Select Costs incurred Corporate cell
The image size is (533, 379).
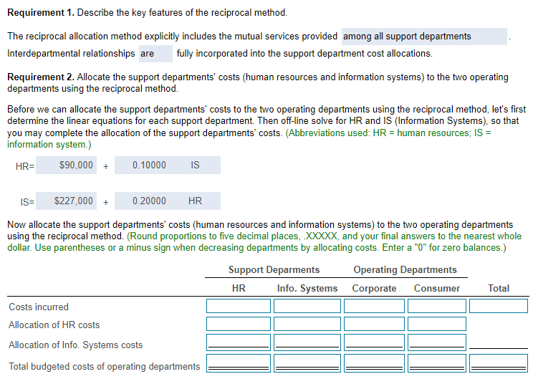374,306
